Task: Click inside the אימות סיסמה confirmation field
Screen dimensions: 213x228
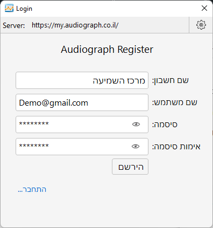Action: pos(82,147)
